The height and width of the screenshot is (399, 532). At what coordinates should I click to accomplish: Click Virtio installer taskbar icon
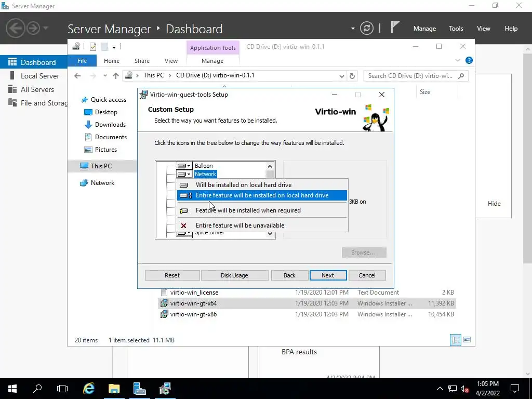165,389
